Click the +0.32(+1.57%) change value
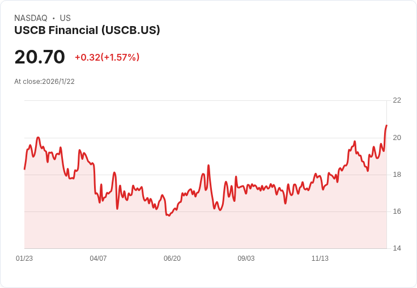The width and height of the screenshot is (417, 288). point(107,57)
